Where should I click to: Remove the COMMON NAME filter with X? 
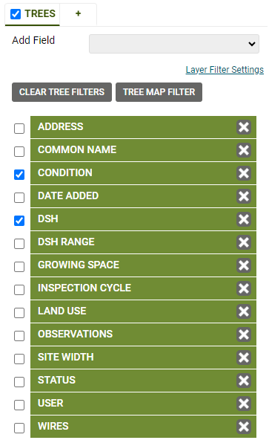244,150
